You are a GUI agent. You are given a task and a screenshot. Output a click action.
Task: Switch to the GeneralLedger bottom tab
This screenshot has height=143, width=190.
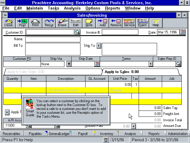59,134
